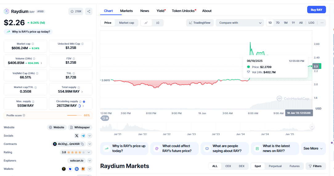
Task: Open the first black wallet icon
Action: click(64, 169)
